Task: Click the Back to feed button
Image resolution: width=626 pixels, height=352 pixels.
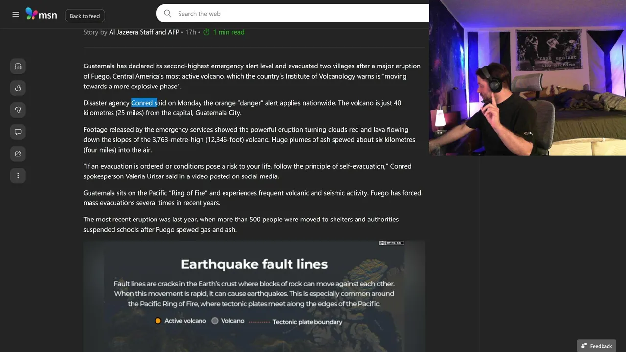Action: pyautogui.click(x=85, y=16)
